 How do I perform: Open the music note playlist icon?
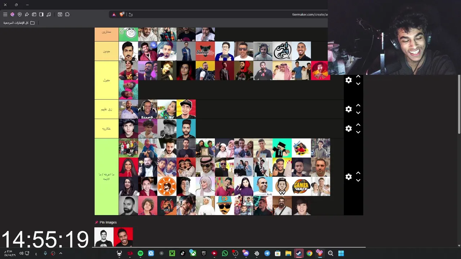[x=49, y=14]
